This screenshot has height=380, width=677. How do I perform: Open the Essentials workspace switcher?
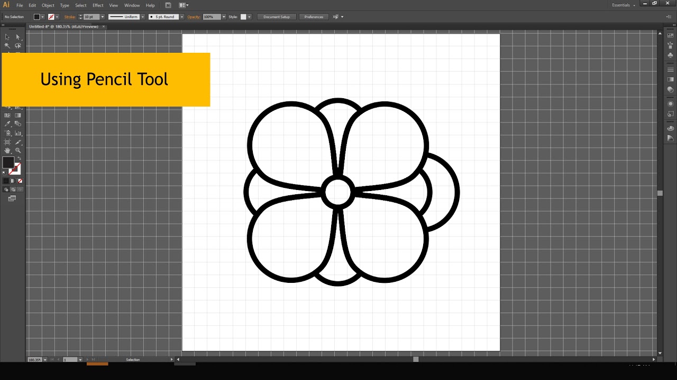point(624,5)
